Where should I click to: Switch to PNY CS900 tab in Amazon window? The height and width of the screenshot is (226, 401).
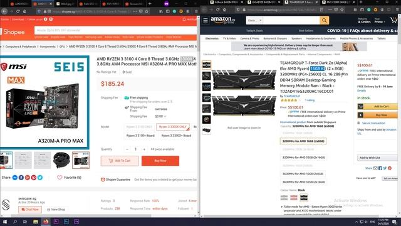click(x=338, y=2)
